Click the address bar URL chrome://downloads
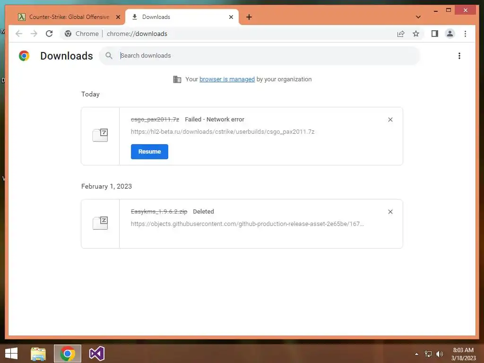 click(137, 34)
